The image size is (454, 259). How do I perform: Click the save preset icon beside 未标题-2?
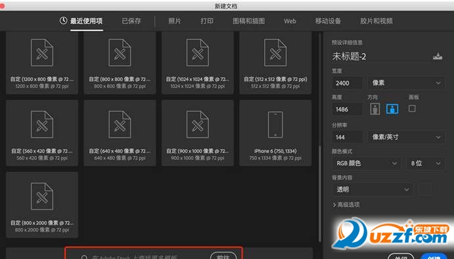click(x=438, y=57)
